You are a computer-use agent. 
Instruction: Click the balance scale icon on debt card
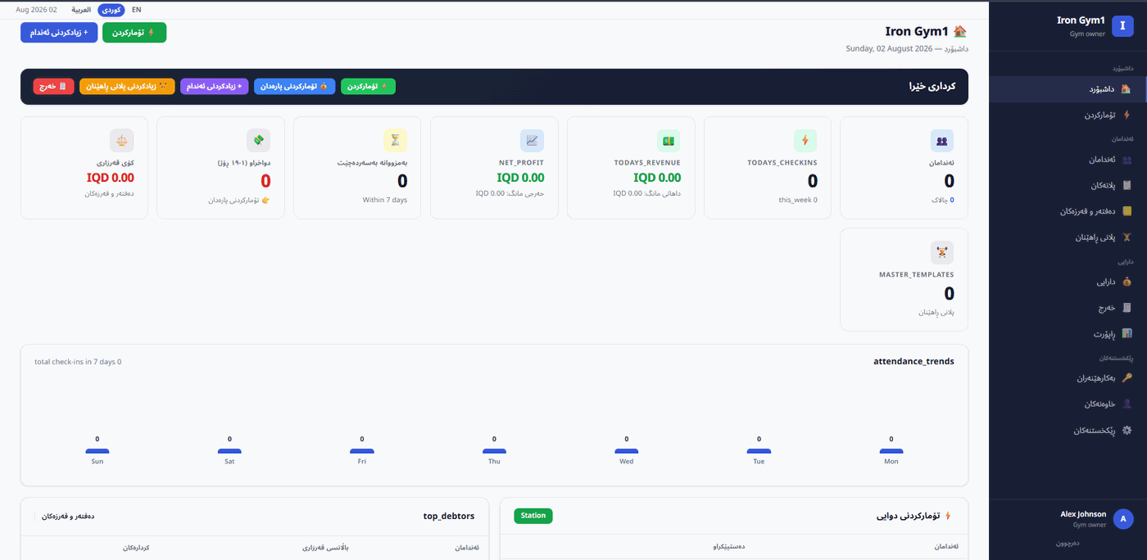coord(121,141)
